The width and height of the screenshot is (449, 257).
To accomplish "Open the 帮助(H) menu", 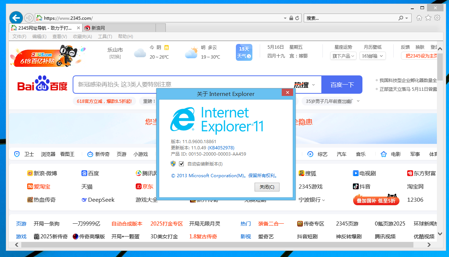I will click(125, 37).
